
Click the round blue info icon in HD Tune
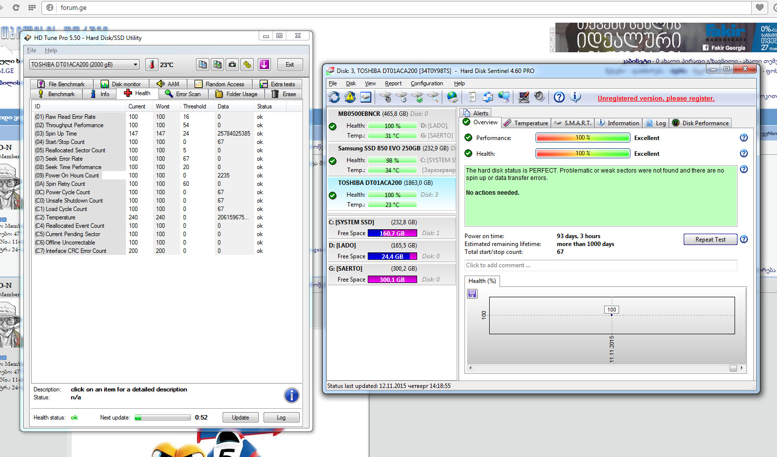click(291, 395)
